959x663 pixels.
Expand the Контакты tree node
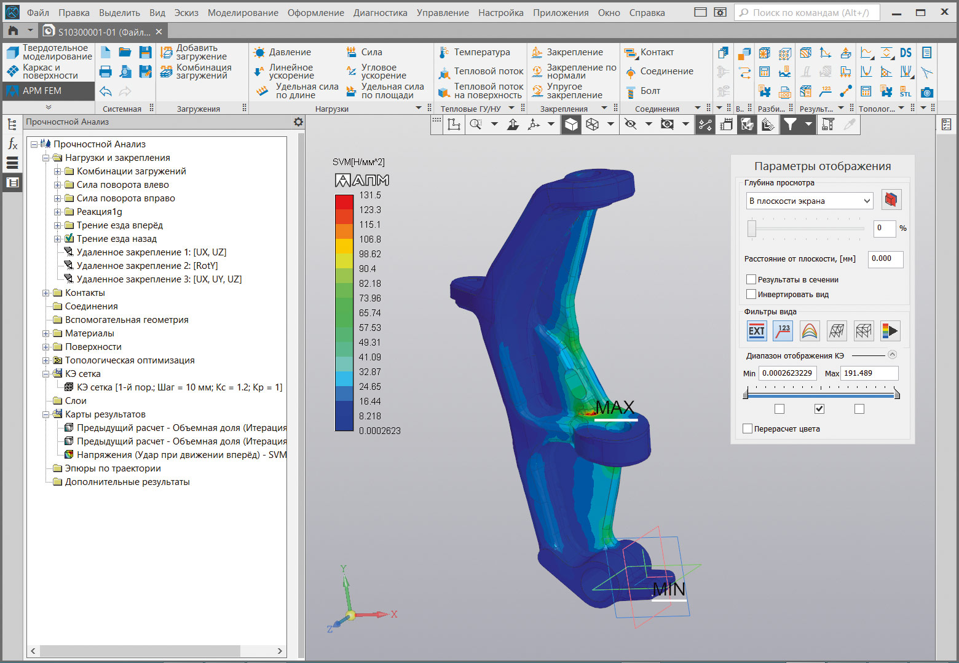click(45, 293)
